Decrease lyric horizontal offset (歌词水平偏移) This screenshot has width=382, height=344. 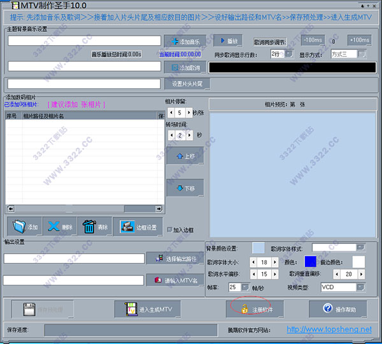pos(253,274)
